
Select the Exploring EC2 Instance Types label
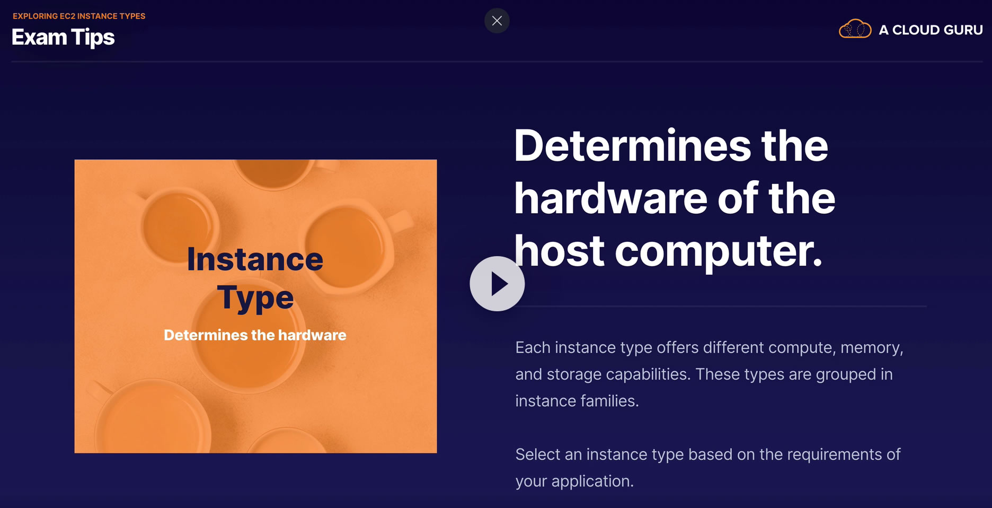click(79, 16)
